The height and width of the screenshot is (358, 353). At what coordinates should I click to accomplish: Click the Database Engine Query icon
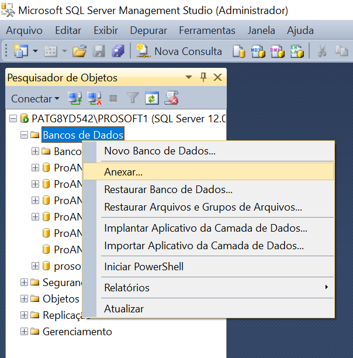point(239,51)
